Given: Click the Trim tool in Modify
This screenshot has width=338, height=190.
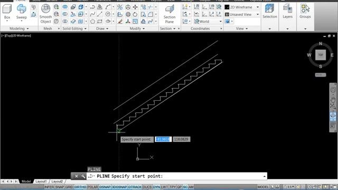Looking at the screenshot, I should (150, 7).
